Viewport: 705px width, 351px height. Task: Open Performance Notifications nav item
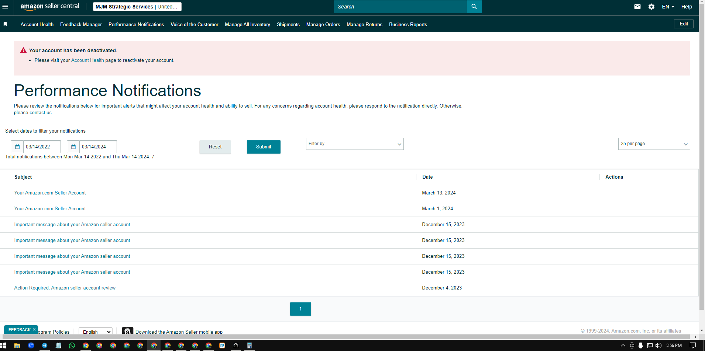[x=136, y=24]
